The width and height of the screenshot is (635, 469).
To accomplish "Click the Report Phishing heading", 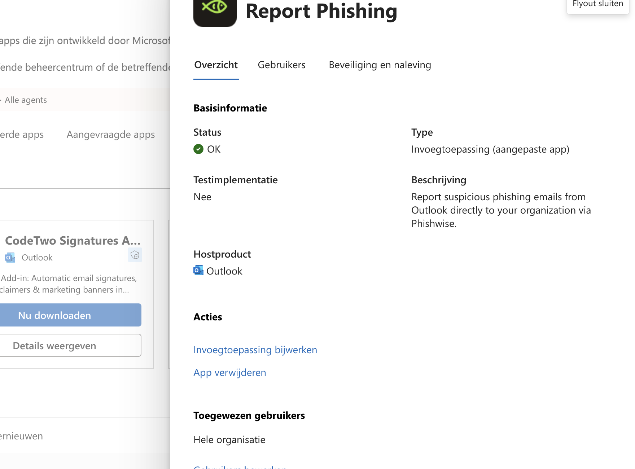I will click(321, 11).
